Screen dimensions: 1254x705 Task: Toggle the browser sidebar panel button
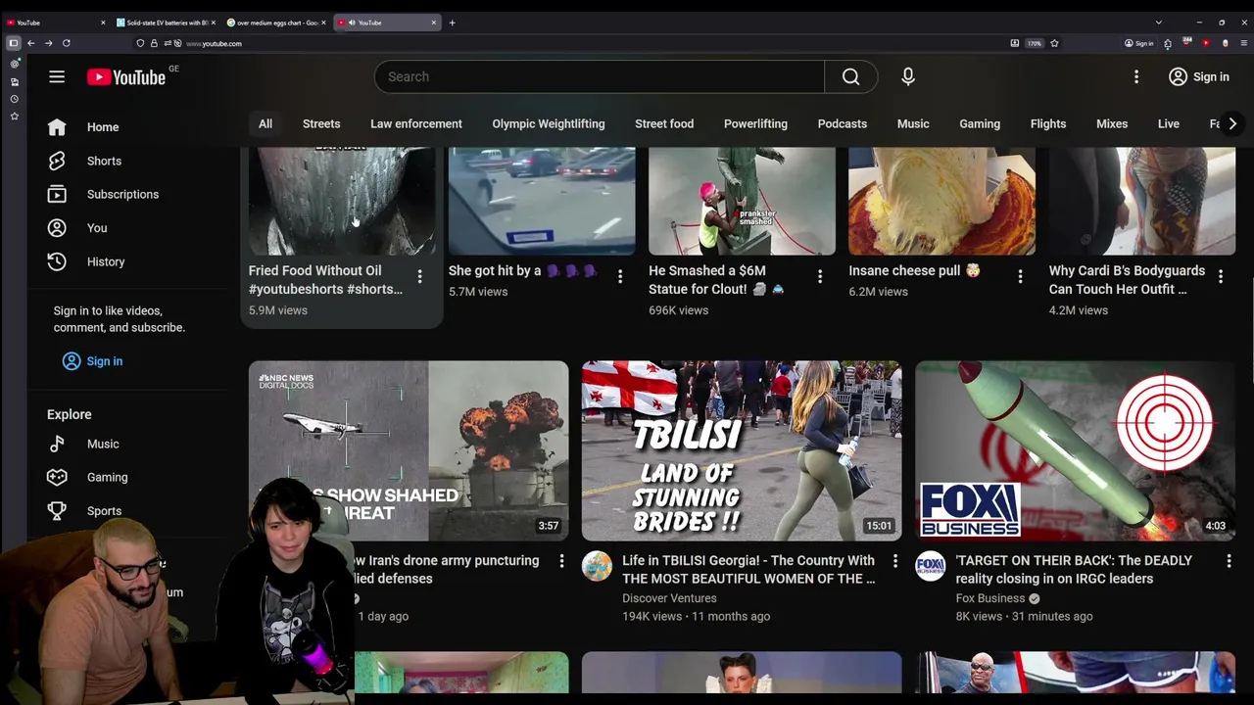coord(14,43)
